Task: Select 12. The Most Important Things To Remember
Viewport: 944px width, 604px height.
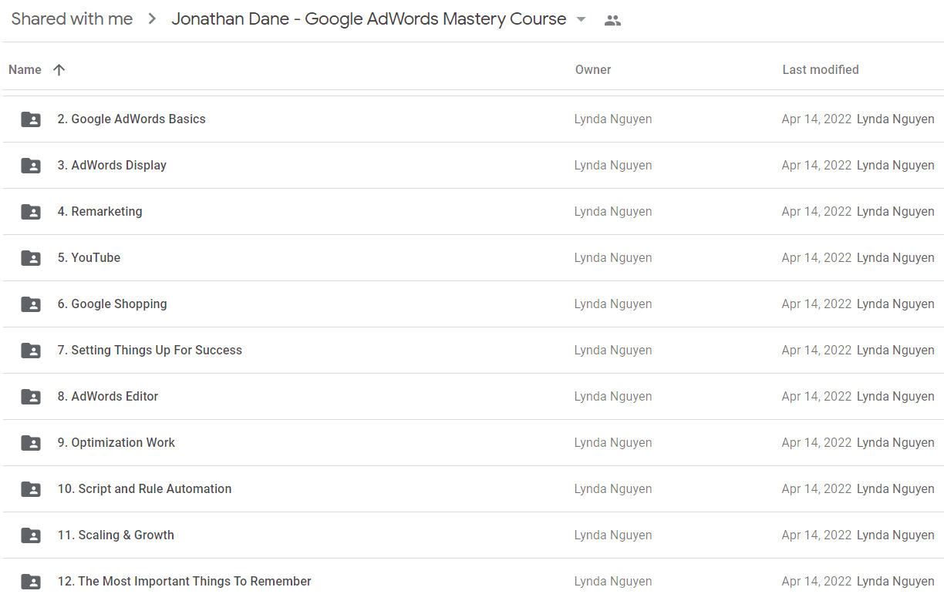Action: 184,581
